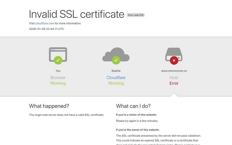Open the cloudflare.com link for more information

(x=45, y=23)
